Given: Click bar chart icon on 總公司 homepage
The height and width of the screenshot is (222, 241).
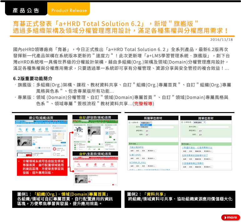Looking at the screenshot, I should [40, 129].
